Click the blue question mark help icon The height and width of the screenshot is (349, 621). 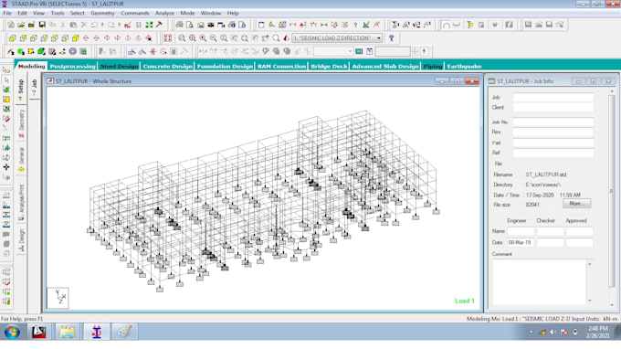click(391, 38)
